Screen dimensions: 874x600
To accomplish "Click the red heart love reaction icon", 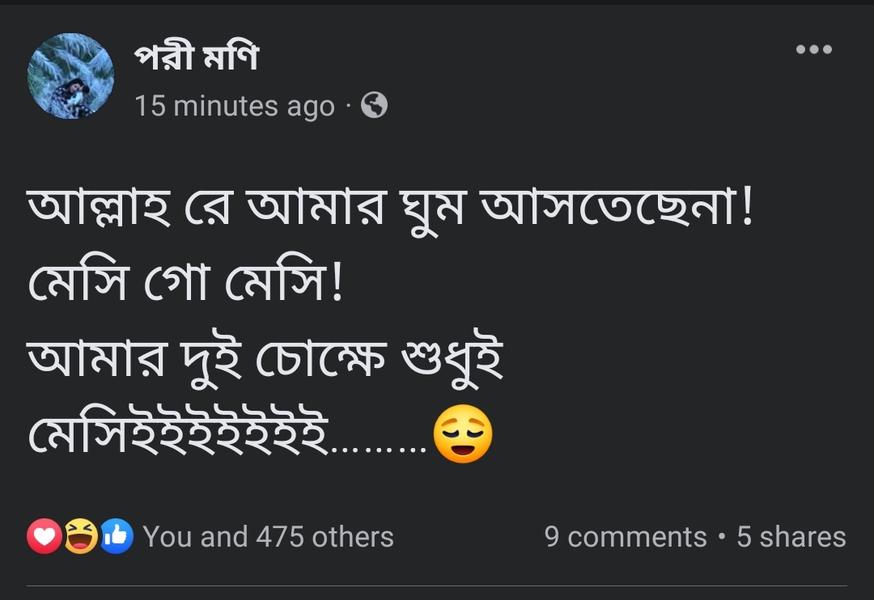I will [x=45, y=536].
